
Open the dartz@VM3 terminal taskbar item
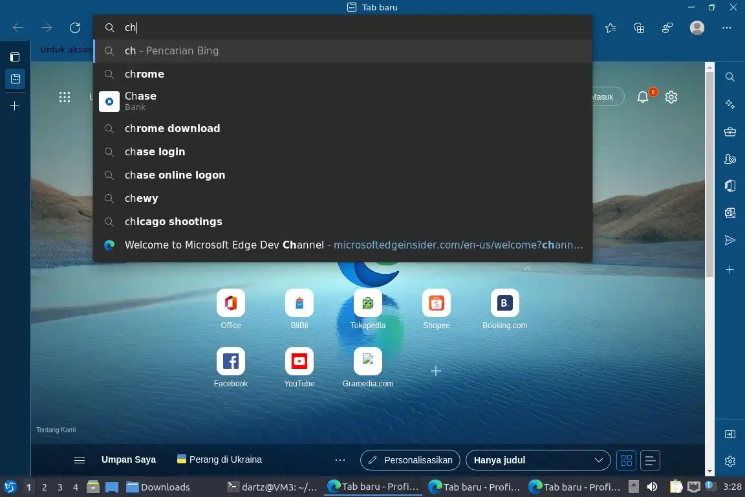tap(272, 487)
